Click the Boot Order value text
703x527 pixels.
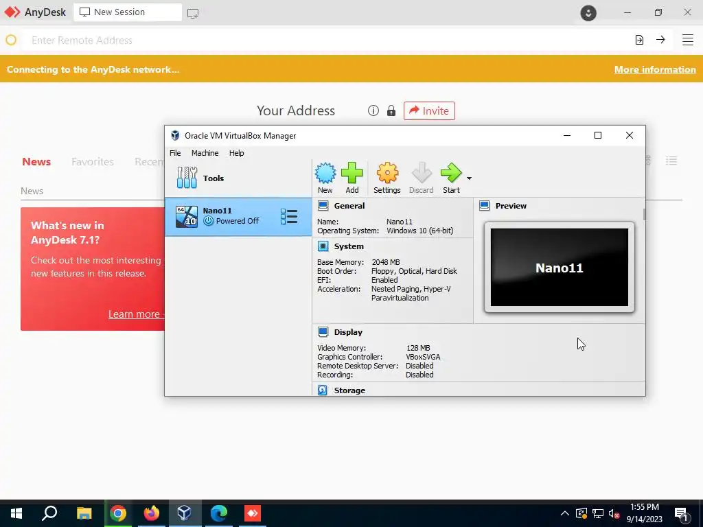click(x=414, y=271)
